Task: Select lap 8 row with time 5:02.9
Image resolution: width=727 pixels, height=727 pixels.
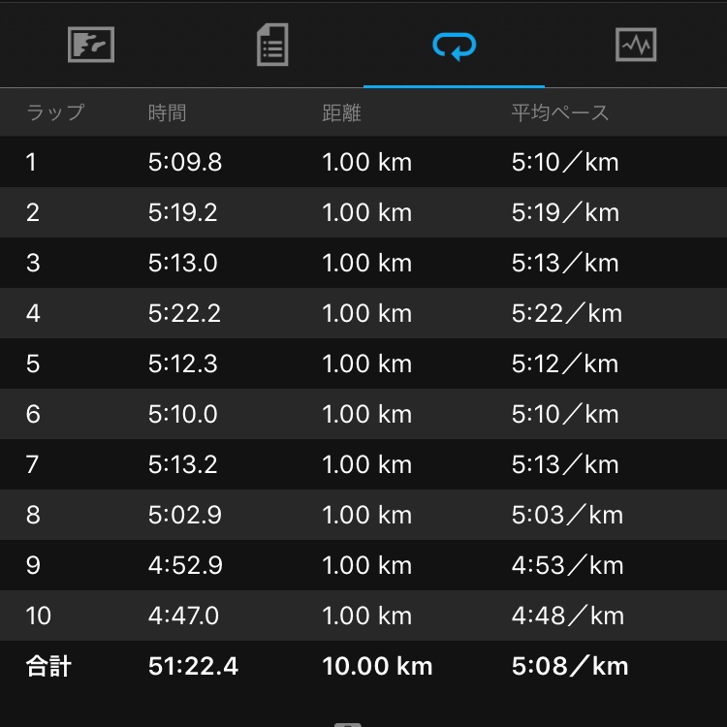Action: pyautogui.click(x=363, y=515)
